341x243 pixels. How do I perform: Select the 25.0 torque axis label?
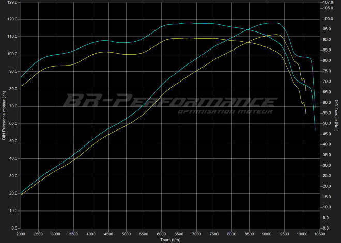[x=327, y=176]
